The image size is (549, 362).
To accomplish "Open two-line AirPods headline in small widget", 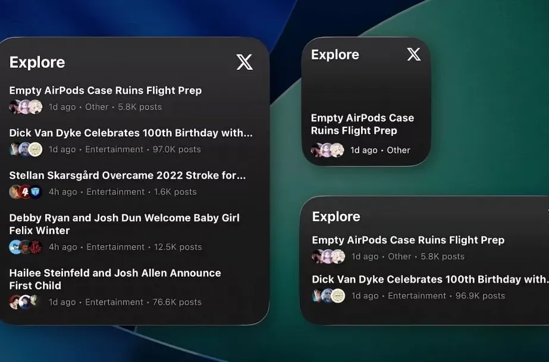I will [362, 124].
